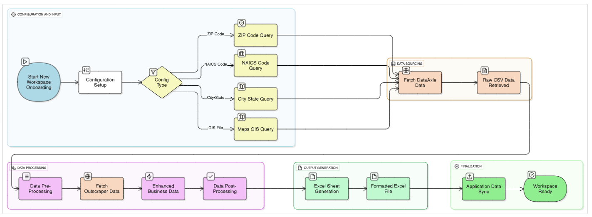The width and height of the screenshot is (592, 217).
Task: Click the briefcase icon on NAICS Code Query
Action: 242,53
